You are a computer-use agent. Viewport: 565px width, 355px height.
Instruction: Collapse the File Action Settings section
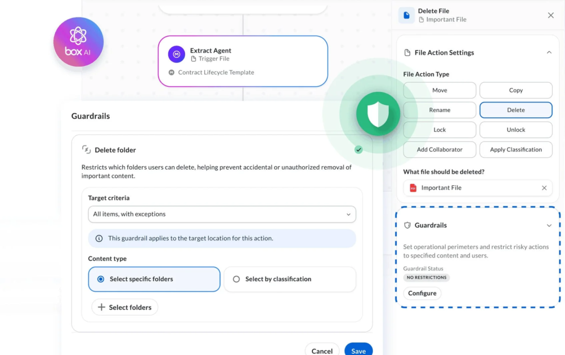[x=549, y=52]
